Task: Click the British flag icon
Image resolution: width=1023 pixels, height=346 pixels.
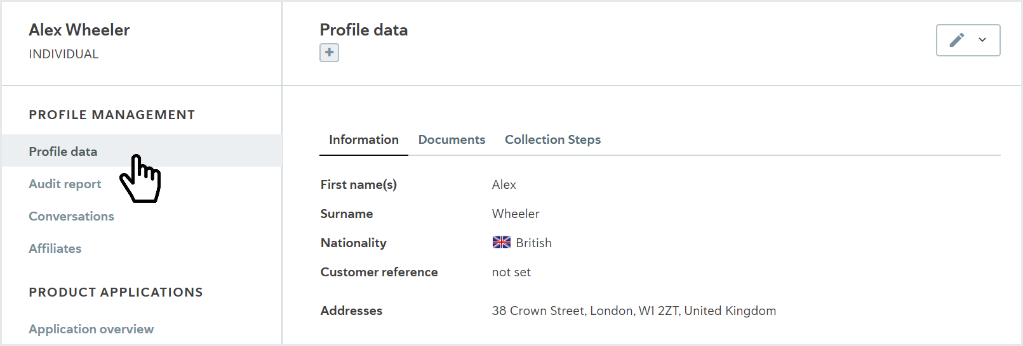Action: tap(502, 243)
